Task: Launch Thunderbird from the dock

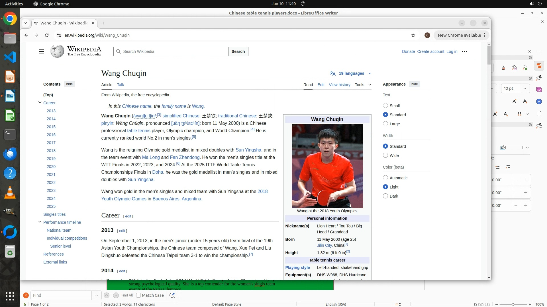Action: (x=10, y=154)
